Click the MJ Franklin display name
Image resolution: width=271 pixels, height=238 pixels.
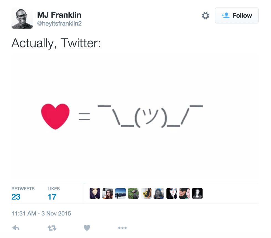pos(59,14)
